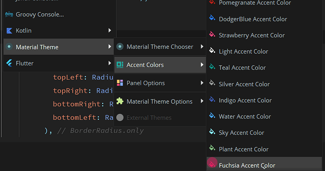This screenshot has height=171, width=325.
Task: Open Material Theme Options submenu
Action: 160,102
